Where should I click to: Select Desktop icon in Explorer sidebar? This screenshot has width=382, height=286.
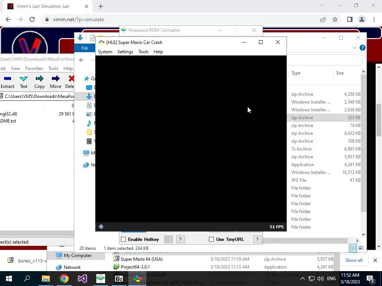[89, 87]
